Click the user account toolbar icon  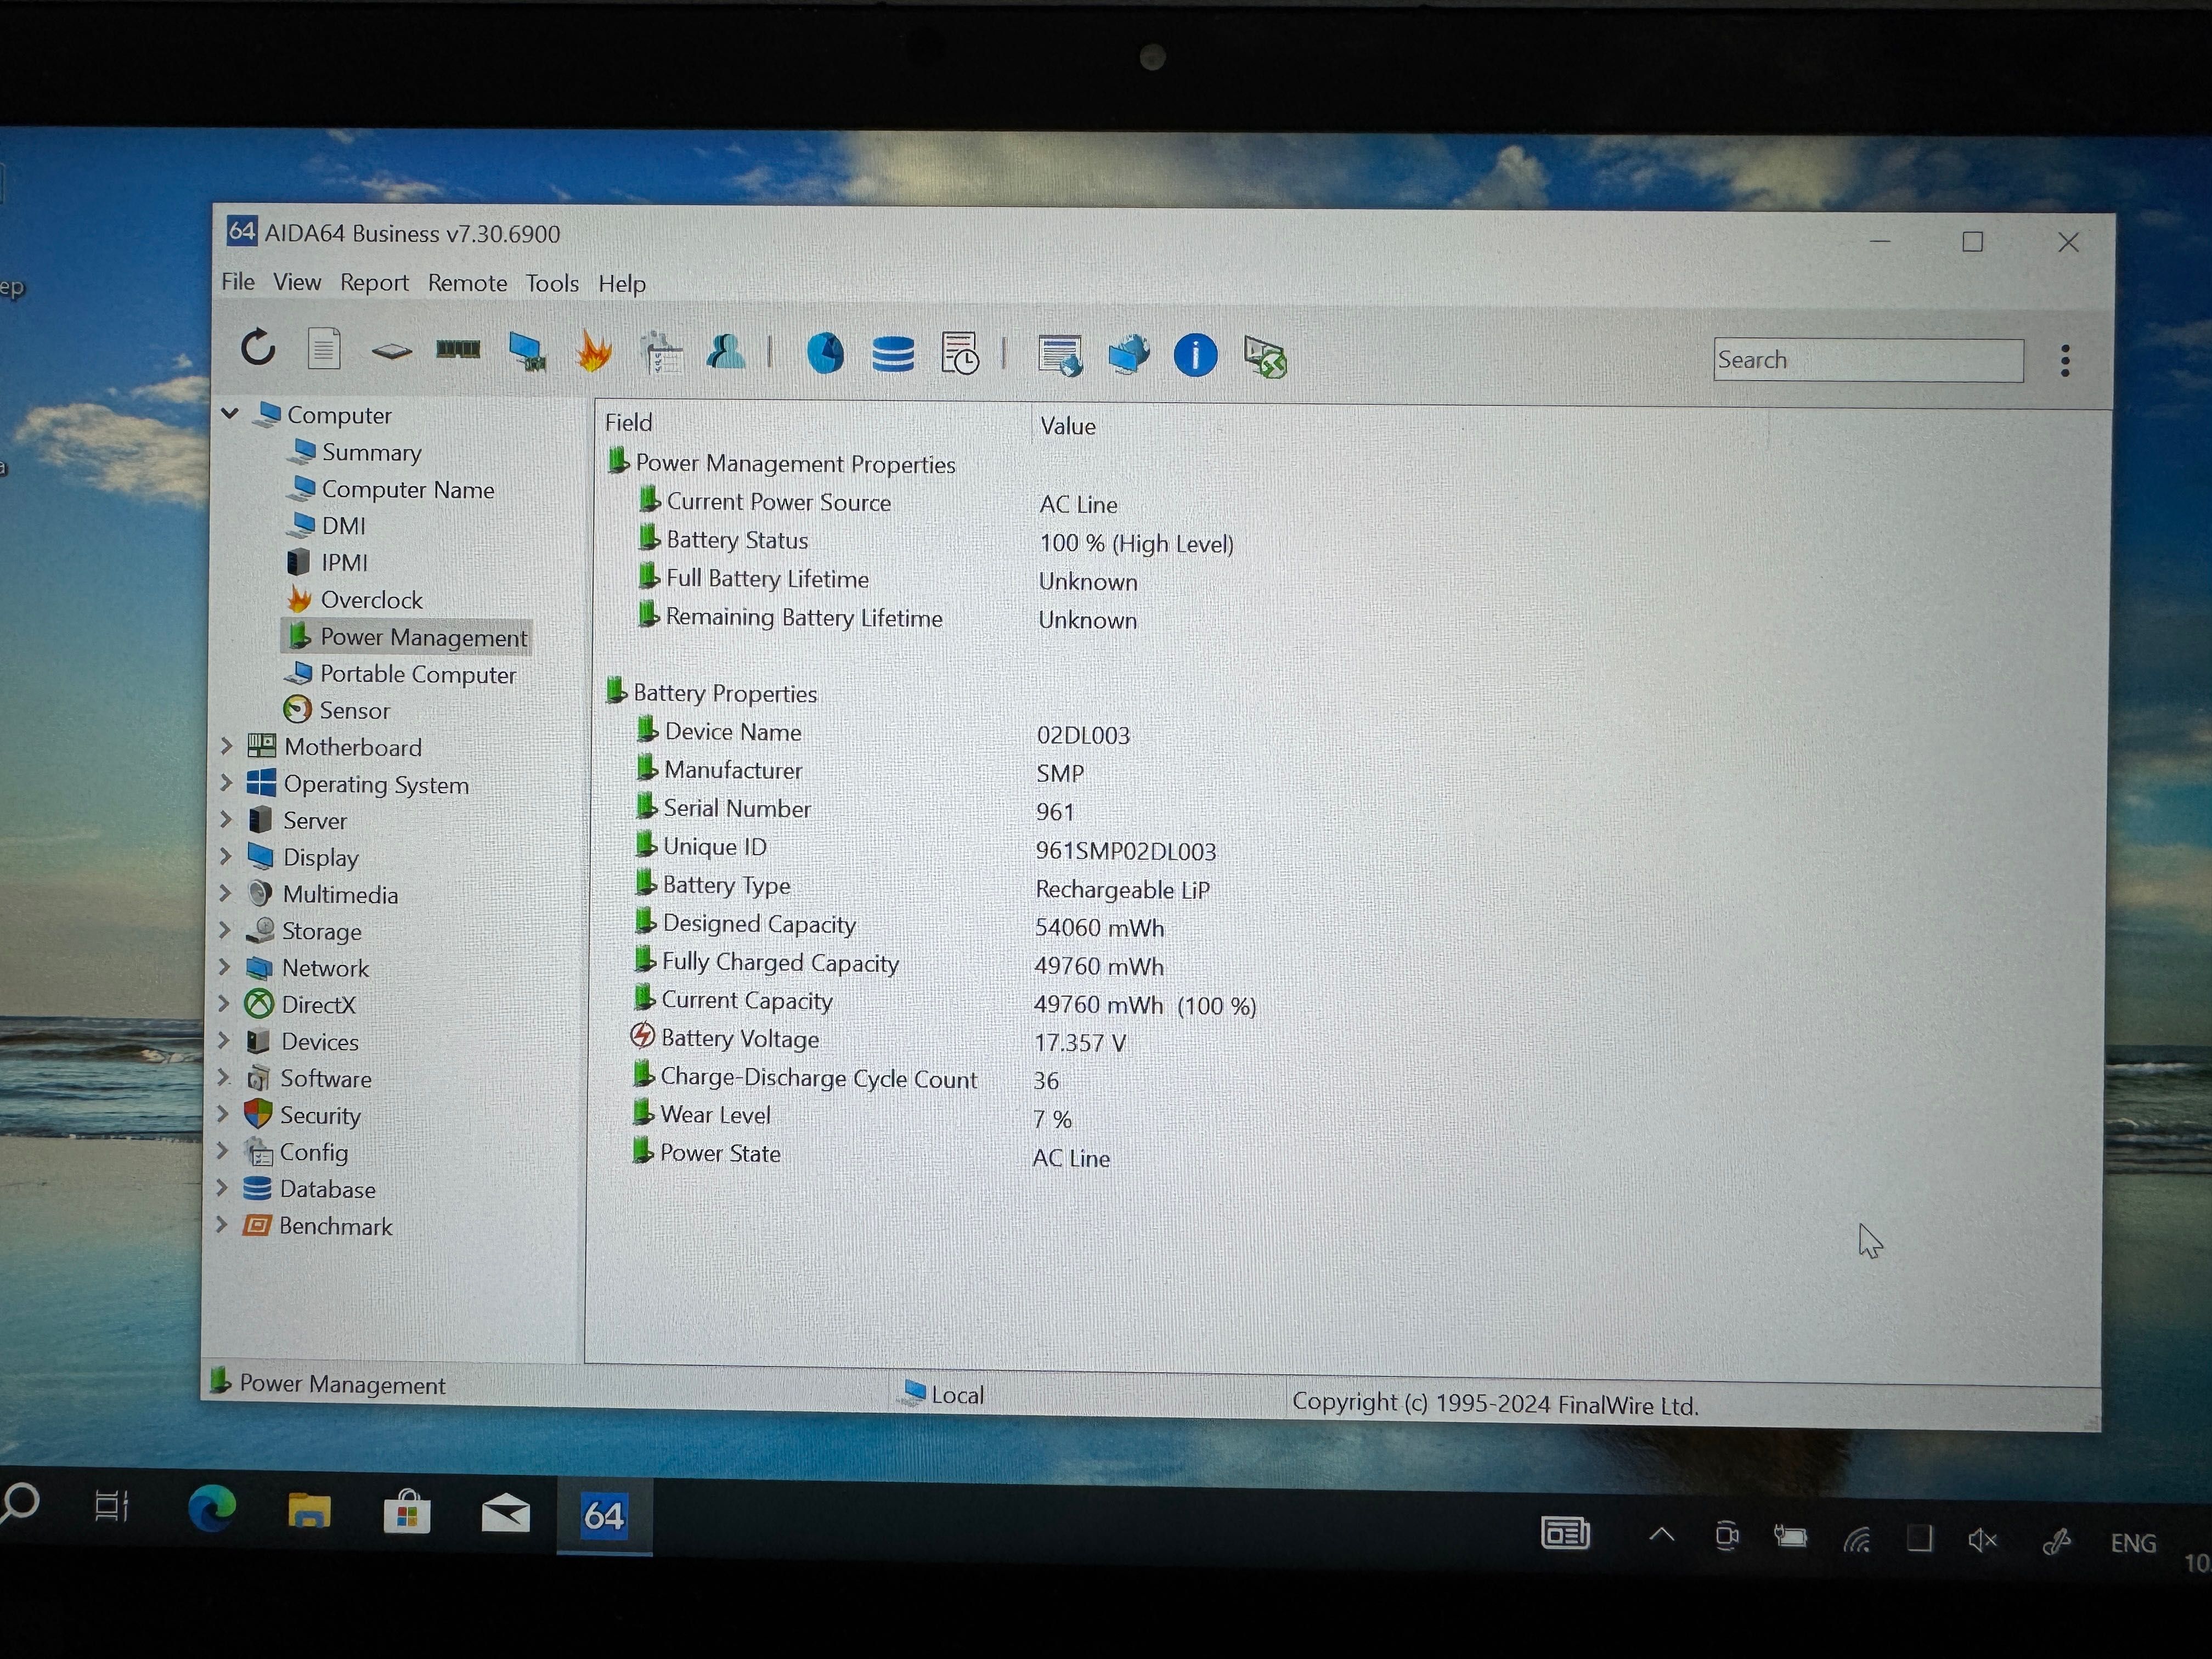pyautogui.click(x=726, y=352)
